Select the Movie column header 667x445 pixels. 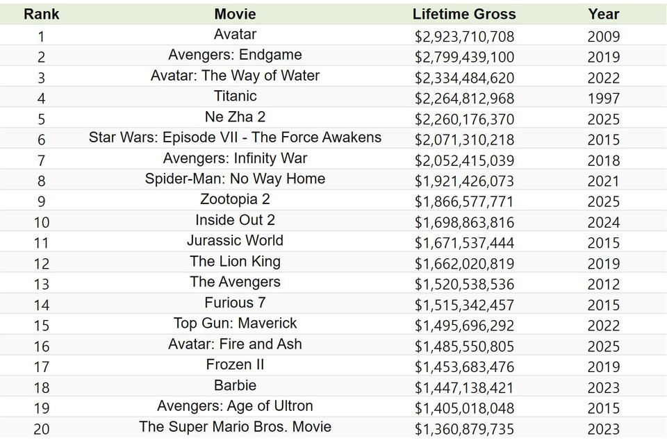235,14
